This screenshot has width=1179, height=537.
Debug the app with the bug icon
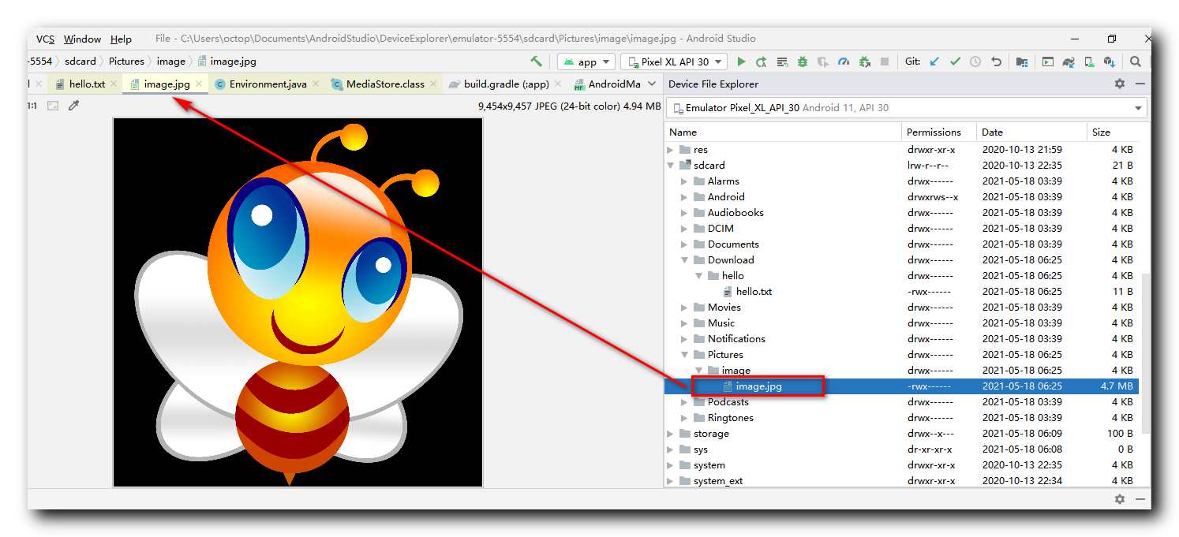[803, 61]
